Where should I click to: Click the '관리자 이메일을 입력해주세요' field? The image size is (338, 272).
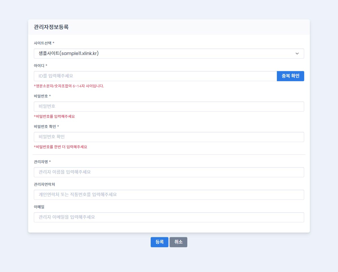click(x=169, y=217)
